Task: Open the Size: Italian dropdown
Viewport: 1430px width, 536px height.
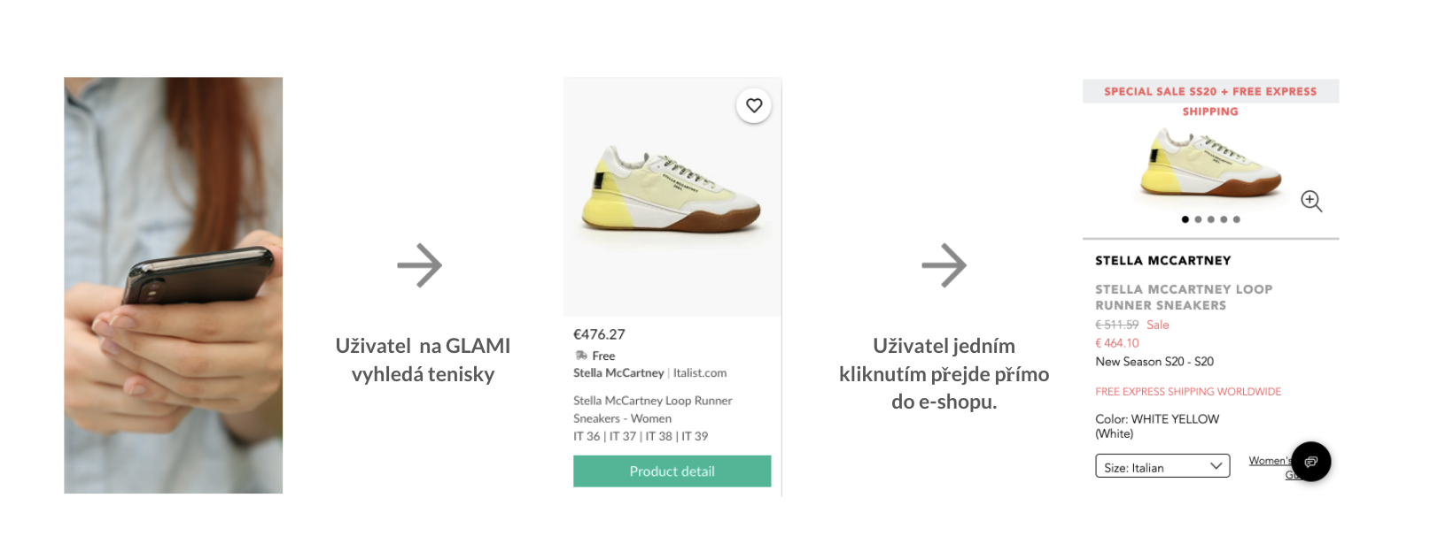Action: (1162, 466)
